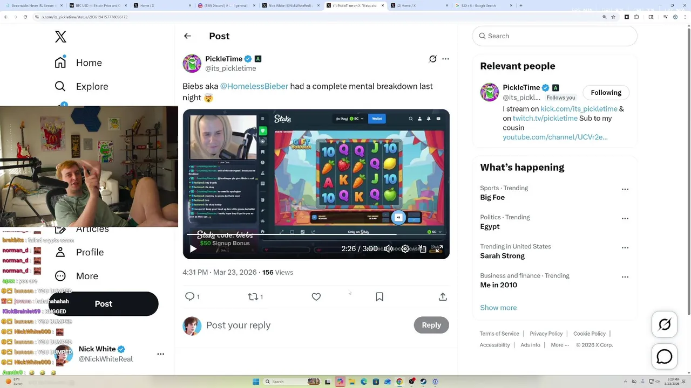Click the gray Reply button
The width and height of the screenshot is (691, 388).
pos(431,325)
